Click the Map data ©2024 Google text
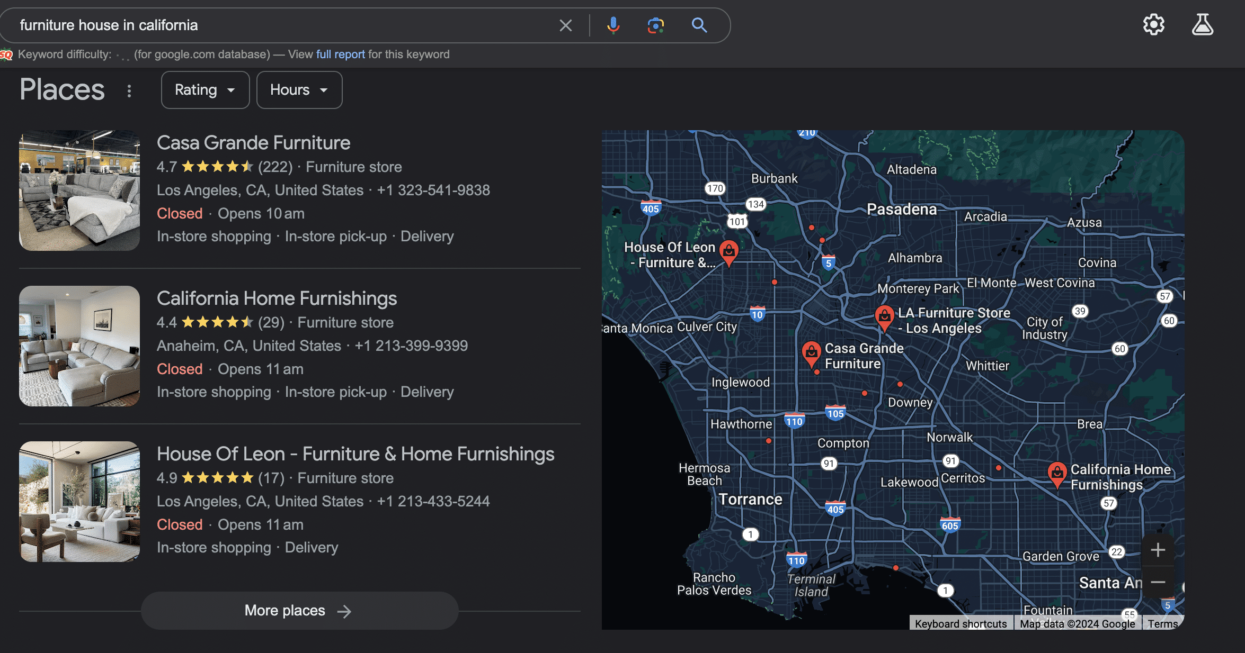 (x=1078, y=623)
